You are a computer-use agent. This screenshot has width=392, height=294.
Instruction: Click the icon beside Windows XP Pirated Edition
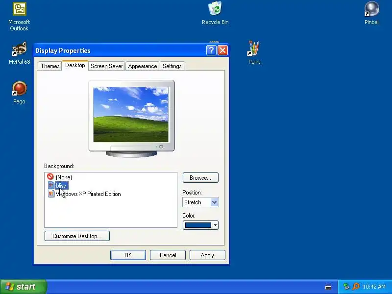[x=51, y=194]
